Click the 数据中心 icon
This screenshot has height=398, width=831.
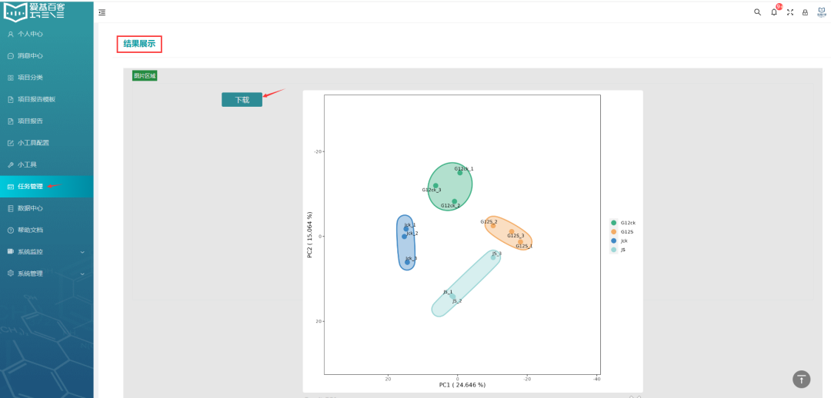tap(11, 208)
